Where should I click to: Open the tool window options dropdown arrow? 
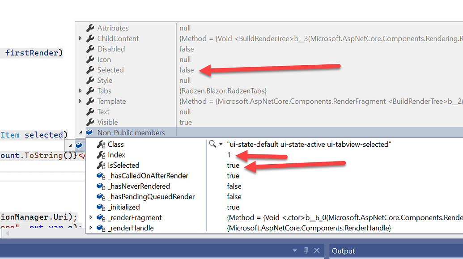295,251
